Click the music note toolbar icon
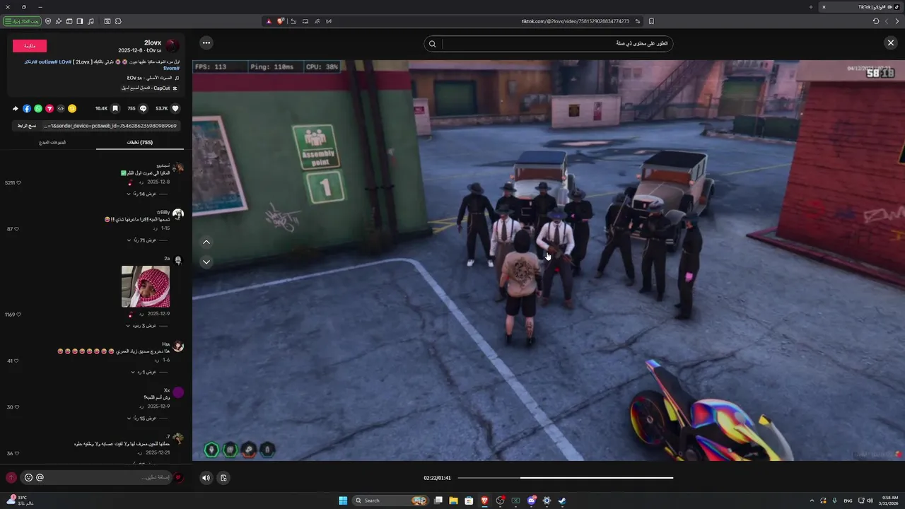The height and width of the screenshot is (509, 905). click(90, 21)
